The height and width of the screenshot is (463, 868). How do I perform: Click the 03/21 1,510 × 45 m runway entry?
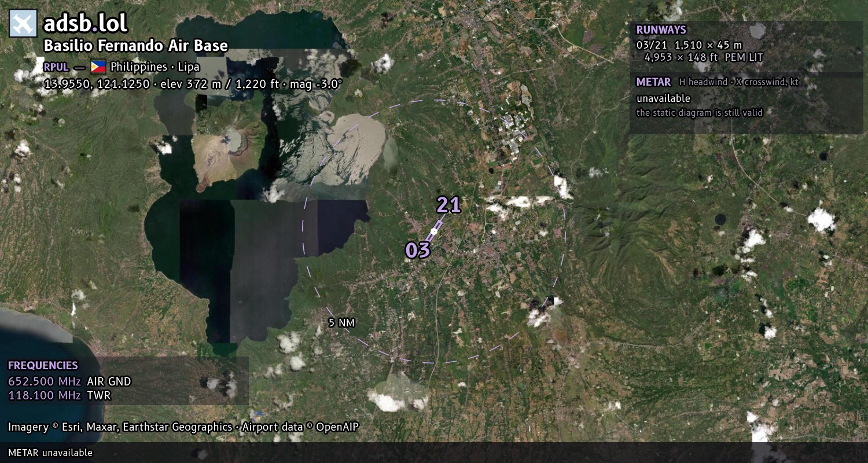pos(689,45)
